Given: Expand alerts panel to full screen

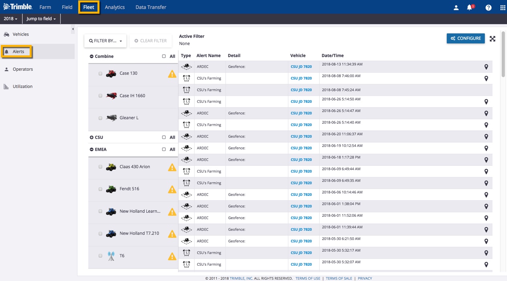Looking at the screenshot, I should point(493,39).
